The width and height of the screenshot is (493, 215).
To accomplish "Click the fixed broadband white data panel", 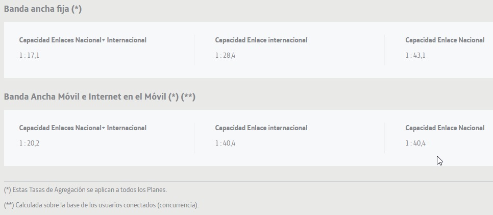I will 249,50.
